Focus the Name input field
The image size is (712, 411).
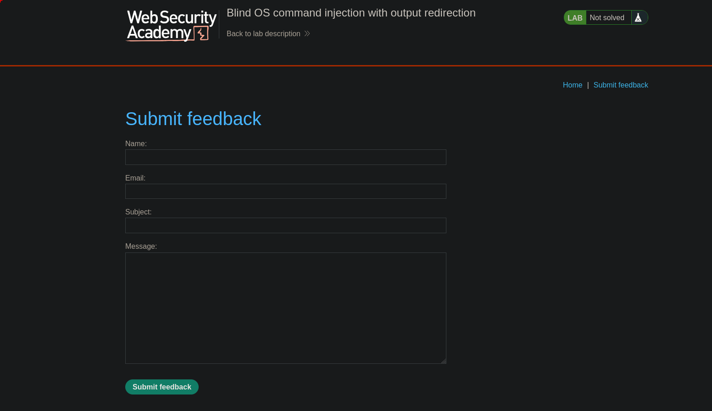tap(285, 157)
